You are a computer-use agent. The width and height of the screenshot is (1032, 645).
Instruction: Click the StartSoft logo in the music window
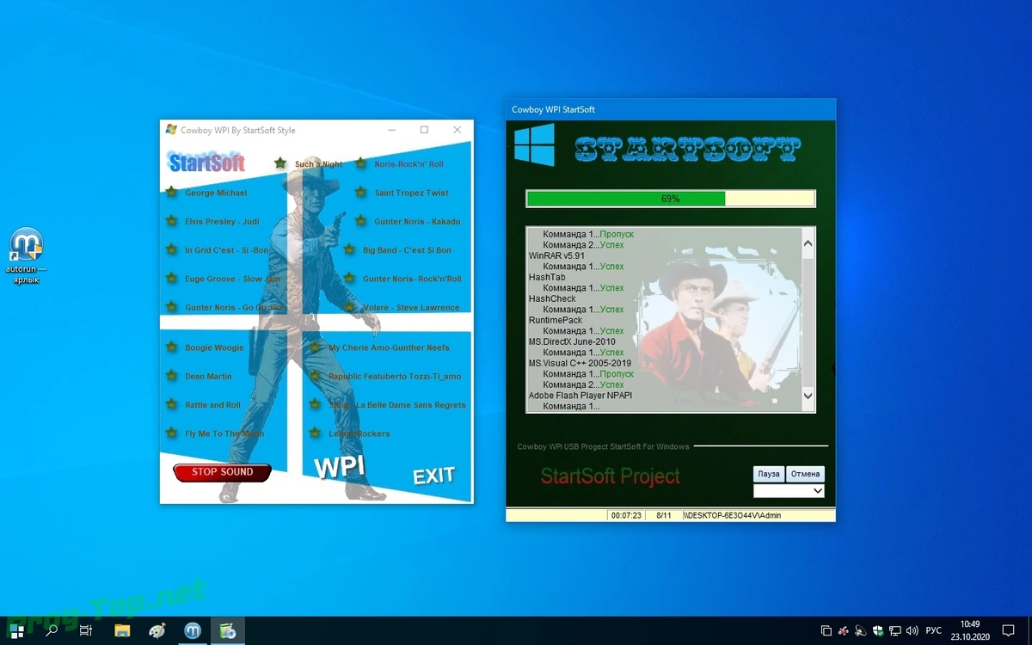[x=206, y=162]
